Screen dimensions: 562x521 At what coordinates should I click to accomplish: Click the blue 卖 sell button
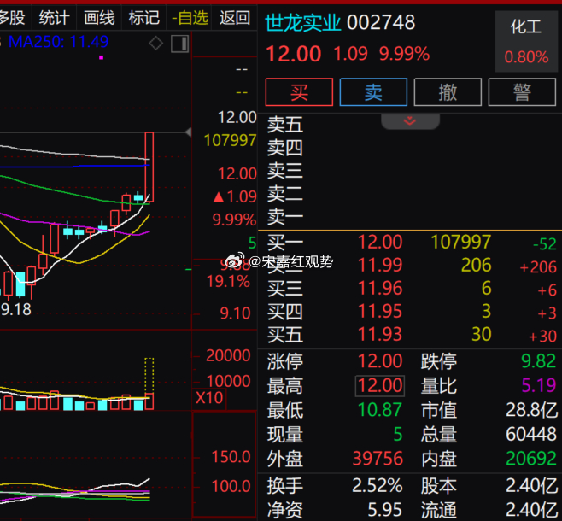pyautogui.click(x=373, y=92)
